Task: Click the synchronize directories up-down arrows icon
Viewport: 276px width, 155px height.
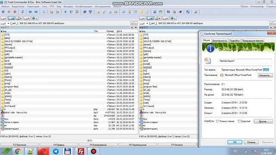Action: (71, 12)
